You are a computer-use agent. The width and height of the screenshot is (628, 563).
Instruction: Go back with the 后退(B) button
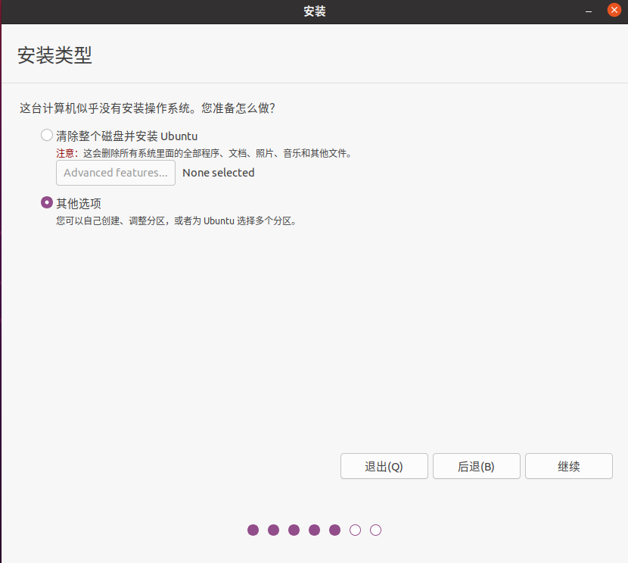pos(476,466)
